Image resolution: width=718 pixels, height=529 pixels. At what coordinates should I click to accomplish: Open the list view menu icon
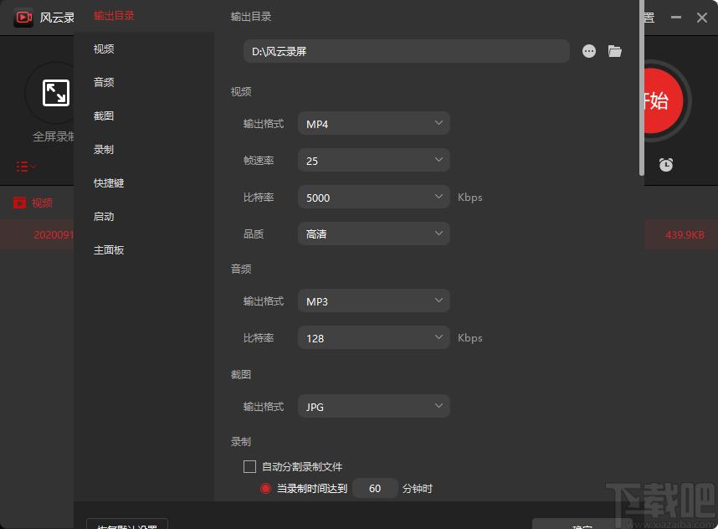coord(26,167)
